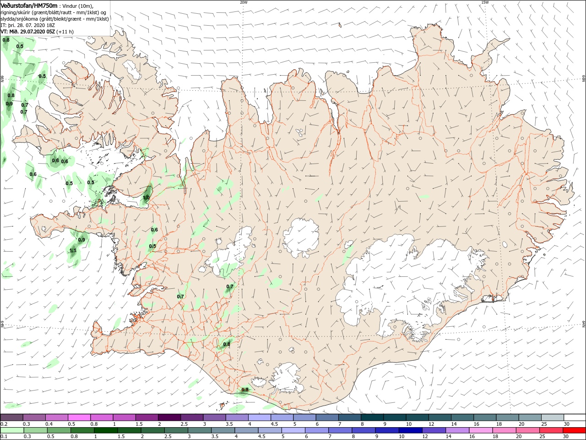The image size is (586, 440).
Task: Click the 'IT: þri. 28. 07. 2020 18Z' line
Action: click(x=28, y=25)
